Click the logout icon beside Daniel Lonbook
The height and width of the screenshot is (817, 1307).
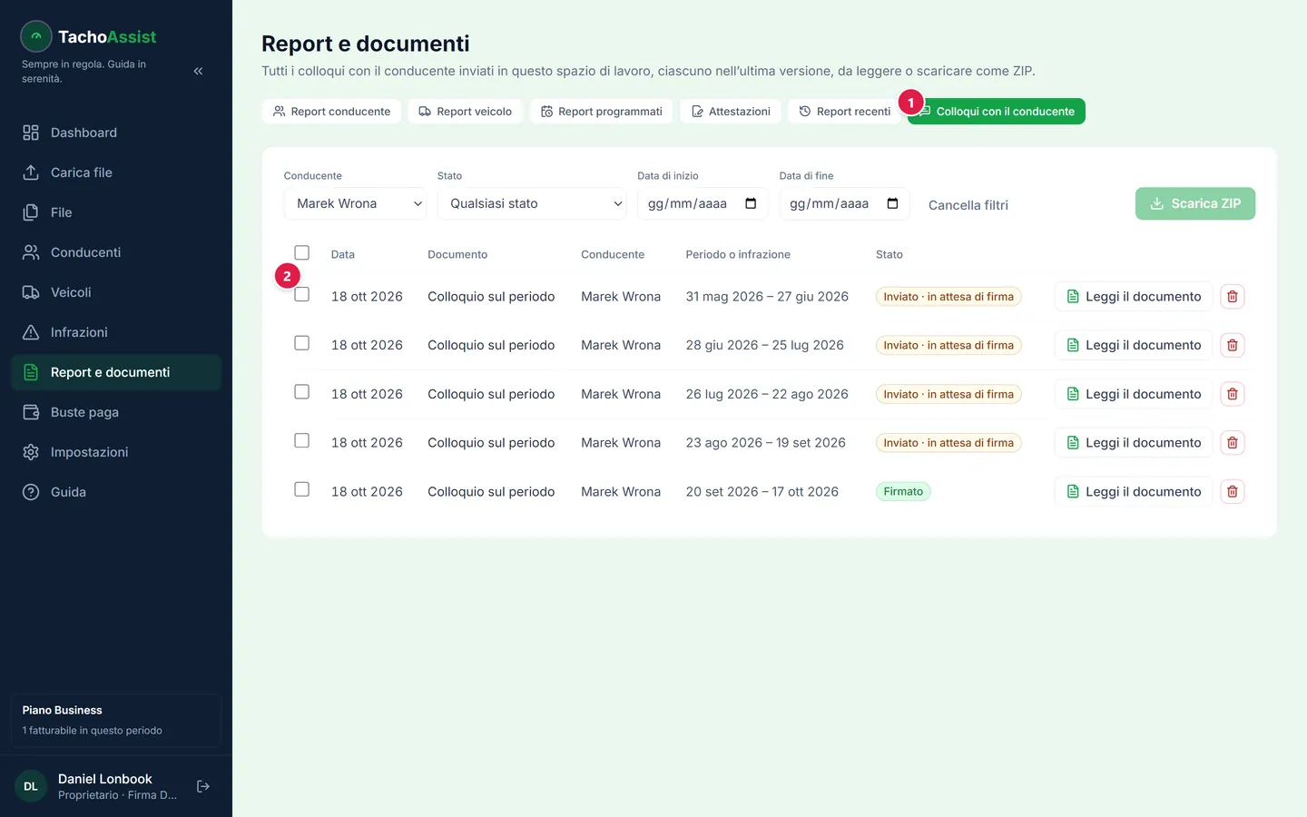tap(203, 786)
